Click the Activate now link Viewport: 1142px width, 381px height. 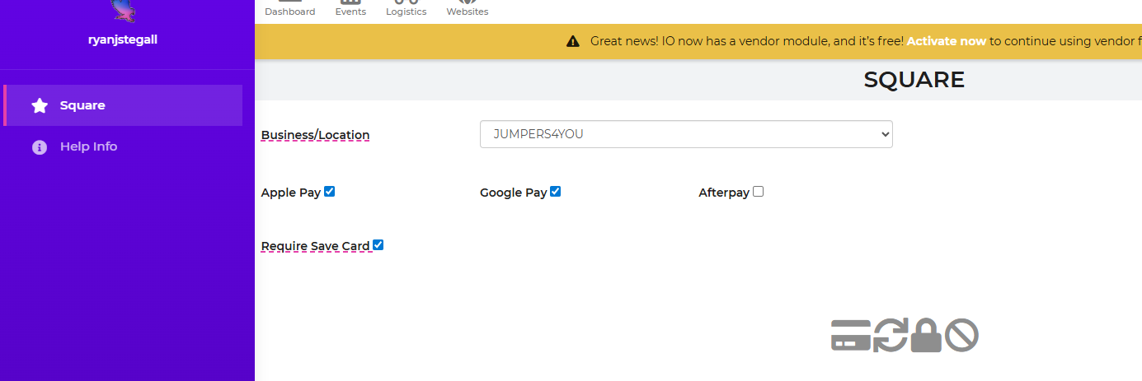tap(946, 41)
